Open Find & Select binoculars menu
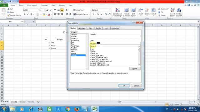Viewport: 200px width, 112px height. click(x=179, y=12)
